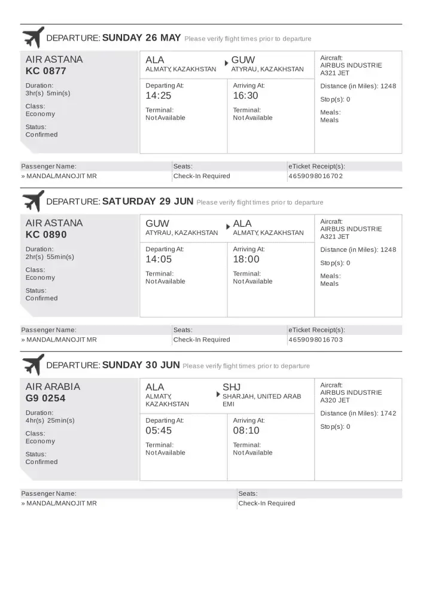Click the airplane icon beside Sunday 26 May departure
Screen dimensions: 423x598
pos(33,37)
